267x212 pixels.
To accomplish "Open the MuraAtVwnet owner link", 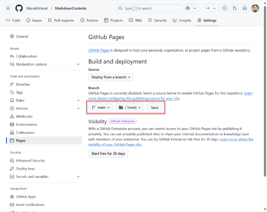I will [37, 8].
